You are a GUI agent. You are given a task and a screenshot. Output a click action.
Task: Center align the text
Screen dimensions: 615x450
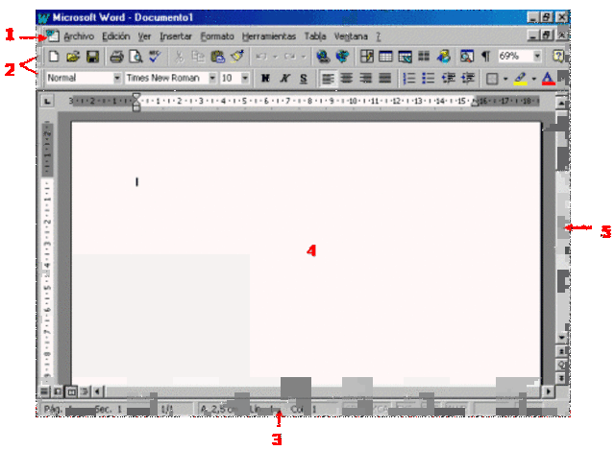point(347,79)
